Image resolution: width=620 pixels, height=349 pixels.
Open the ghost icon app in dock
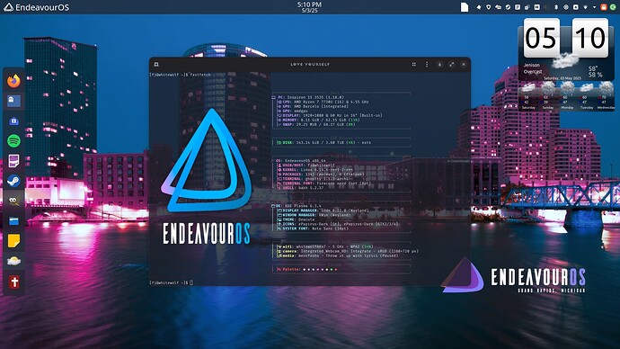[13, 101]
